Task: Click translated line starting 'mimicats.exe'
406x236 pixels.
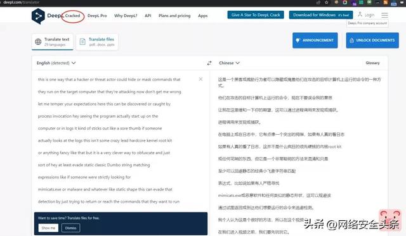Action: pyautogui.click(x=275, y=196)
